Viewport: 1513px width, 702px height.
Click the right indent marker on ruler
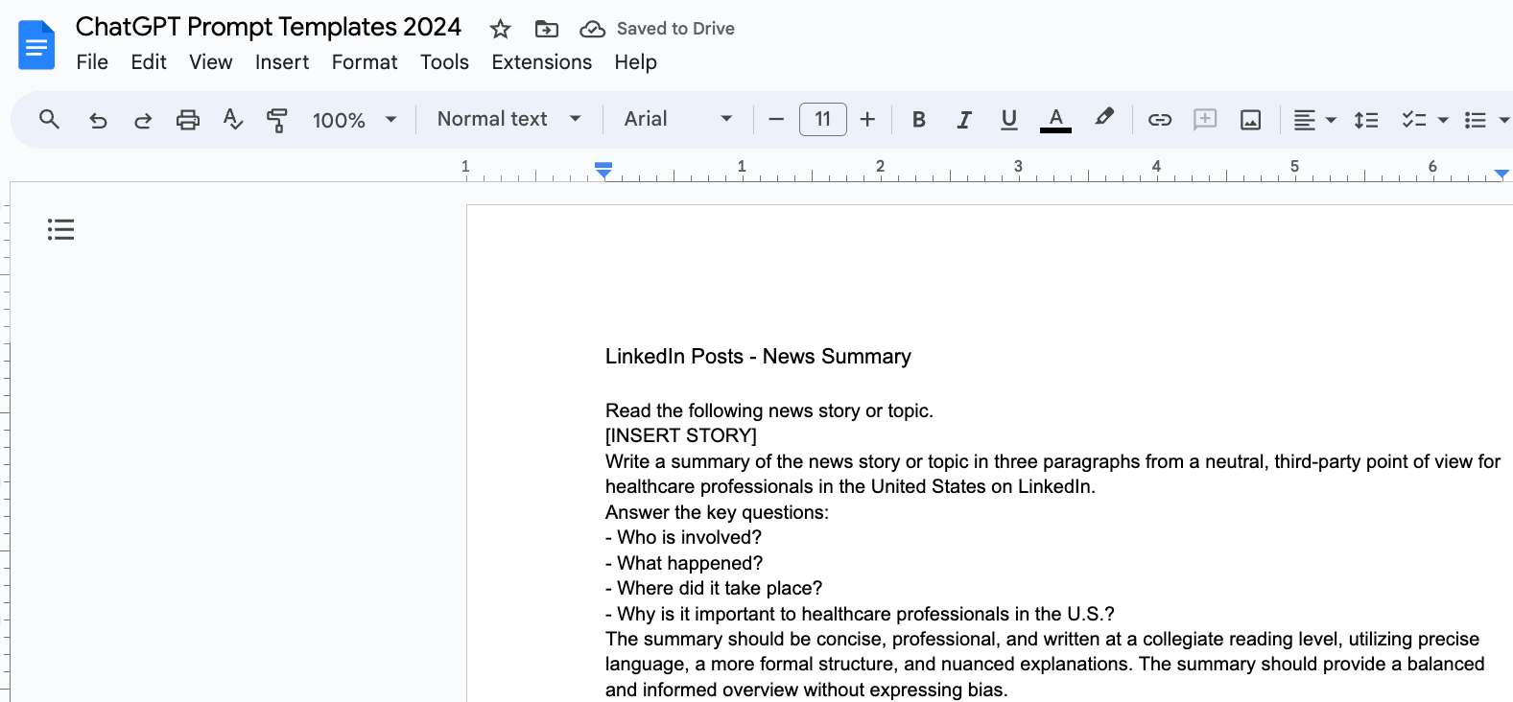1501,174
